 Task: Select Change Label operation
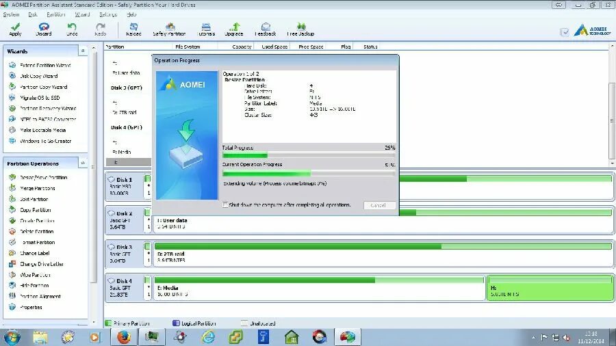coord(35,253)
